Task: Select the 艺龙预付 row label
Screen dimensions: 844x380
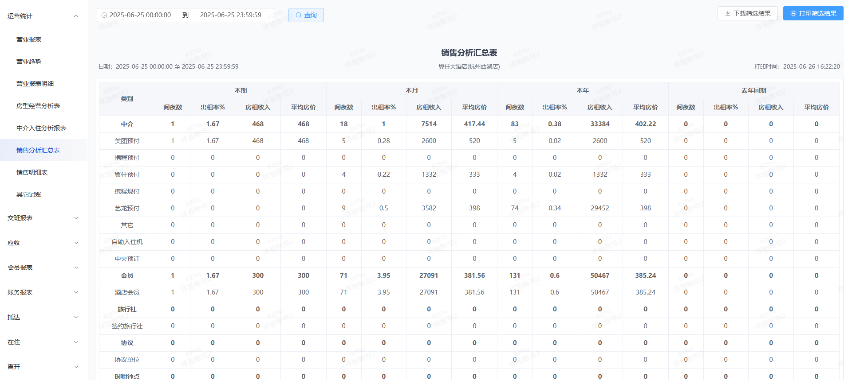Action: click(x=127, y=208)
